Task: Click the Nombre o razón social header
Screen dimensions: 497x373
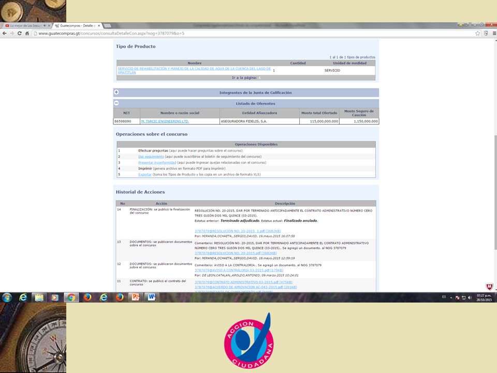Action: pyautogui.click(x=180, y=113)
